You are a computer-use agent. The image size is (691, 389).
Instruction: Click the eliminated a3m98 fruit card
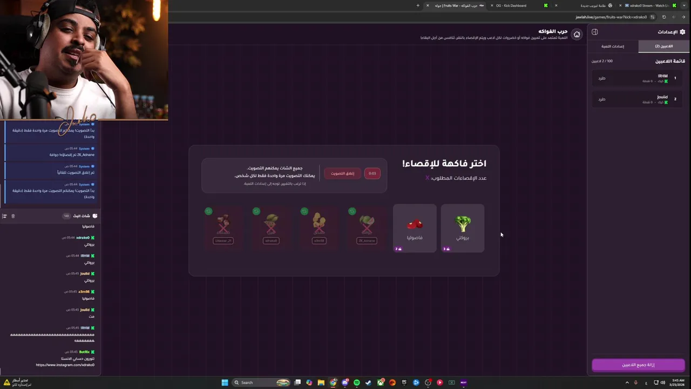[x=319, y=228]
